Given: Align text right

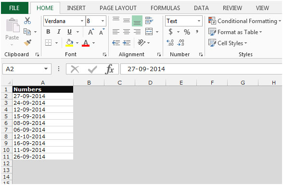Looking at the screenshot, I should tap(137, 32).
